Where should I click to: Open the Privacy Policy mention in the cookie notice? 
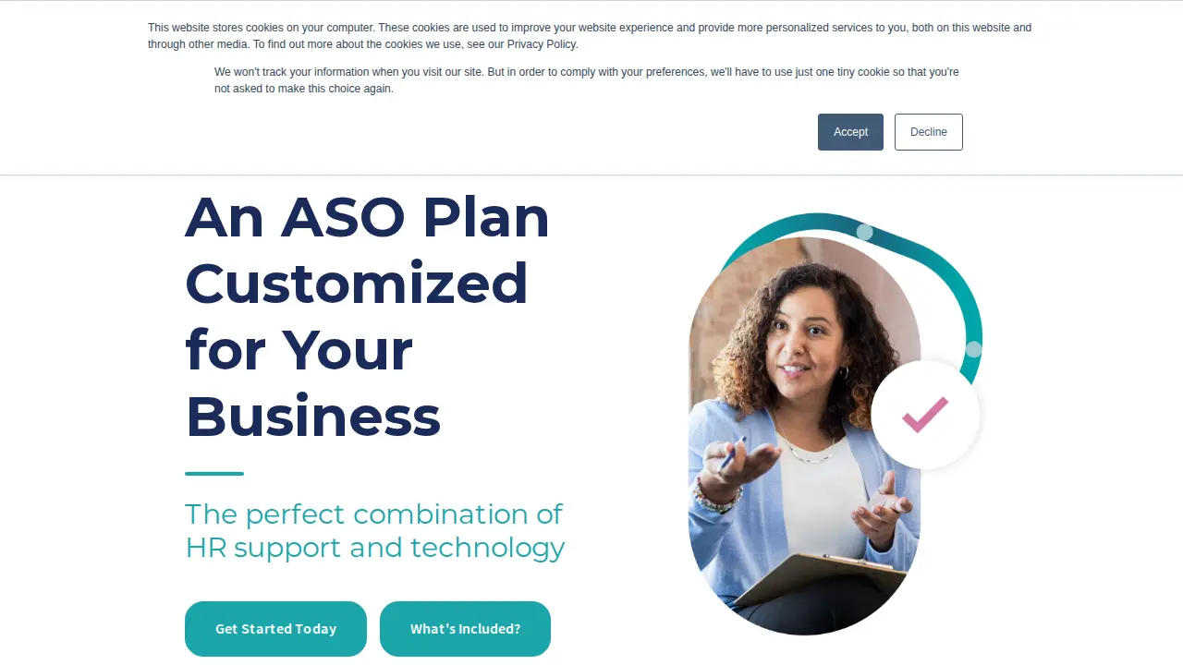542,44
